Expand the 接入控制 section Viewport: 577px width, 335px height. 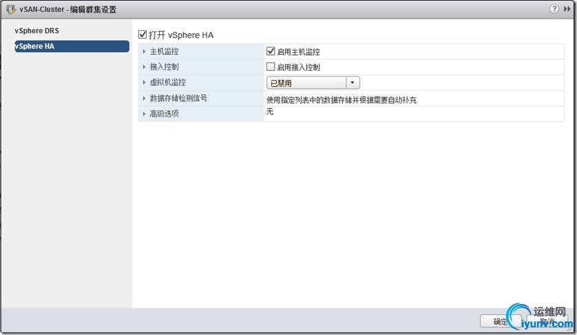pyautogui.click(x=145, y=67)
